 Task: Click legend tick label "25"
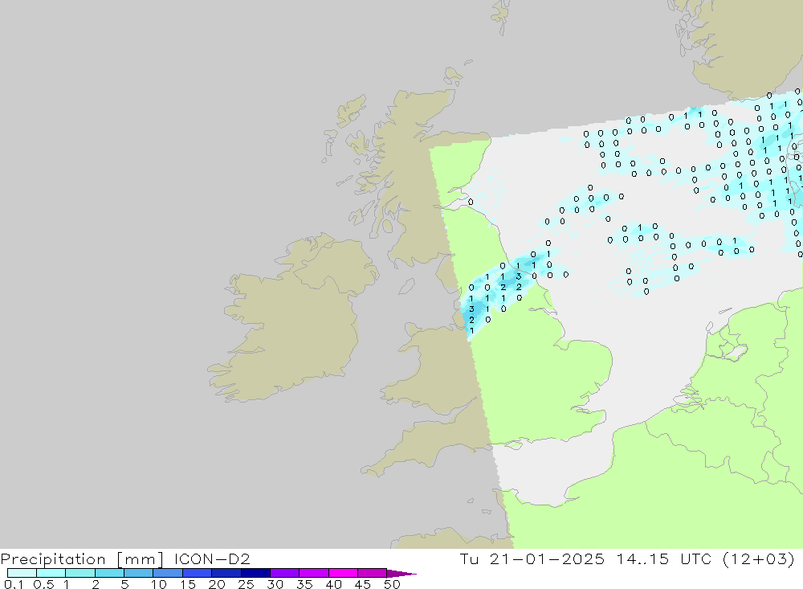[246, 584]
